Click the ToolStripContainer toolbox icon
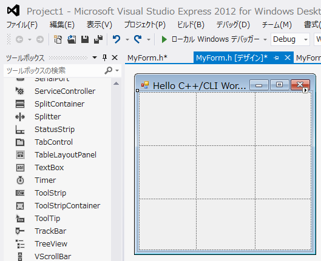The height and width of the screenshot is (261, 321). coord(20,206)
